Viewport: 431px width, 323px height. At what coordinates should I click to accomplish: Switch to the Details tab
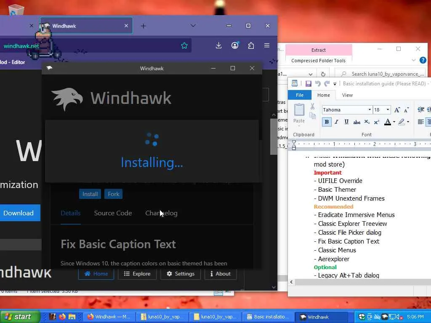(71, 213)
